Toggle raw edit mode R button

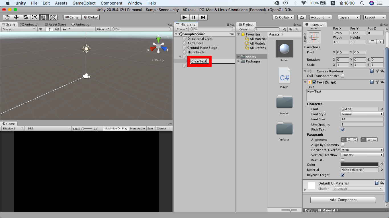click(380, 42)
